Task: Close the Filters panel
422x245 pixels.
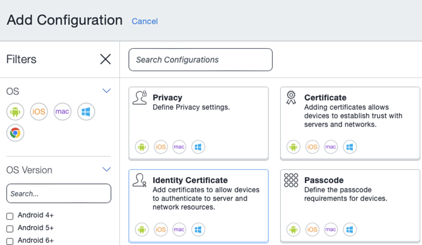Action: pos(105,59)
